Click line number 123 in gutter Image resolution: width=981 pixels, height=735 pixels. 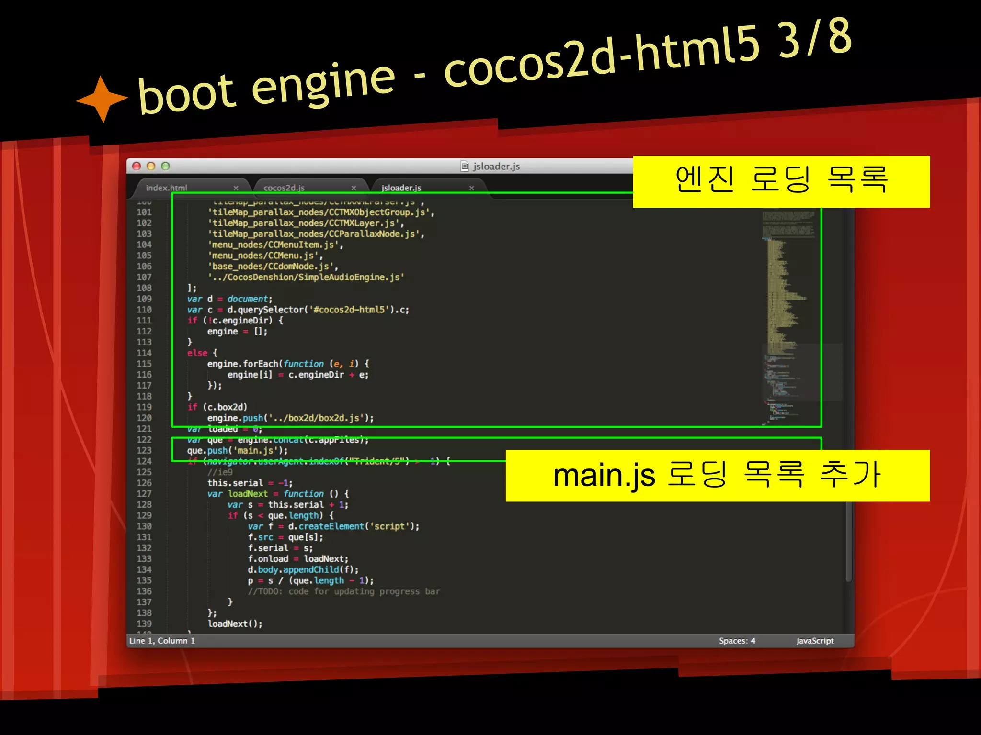point(144,450)
